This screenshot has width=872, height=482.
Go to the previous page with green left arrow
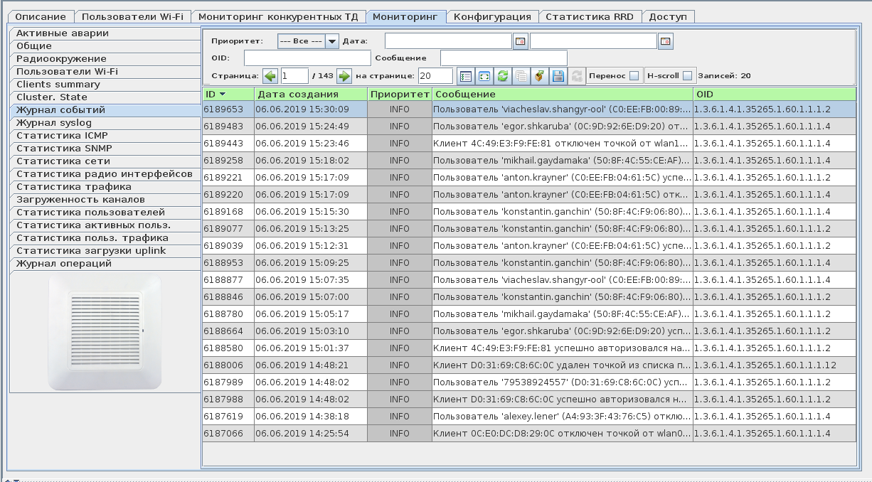[x=270, y=76]
